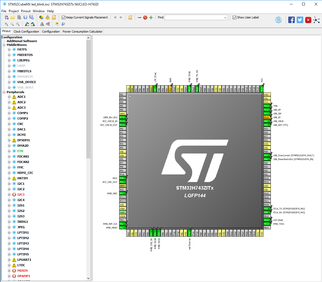Click the 10 years anniversary badge icon
This screenshot has height=282, width=322.
click(x=278, y=20)
